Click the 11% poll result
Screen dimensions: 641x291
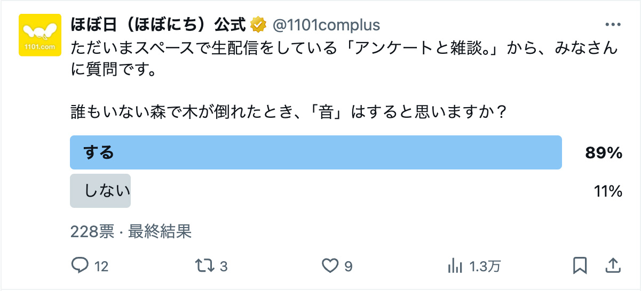(608, 191)
